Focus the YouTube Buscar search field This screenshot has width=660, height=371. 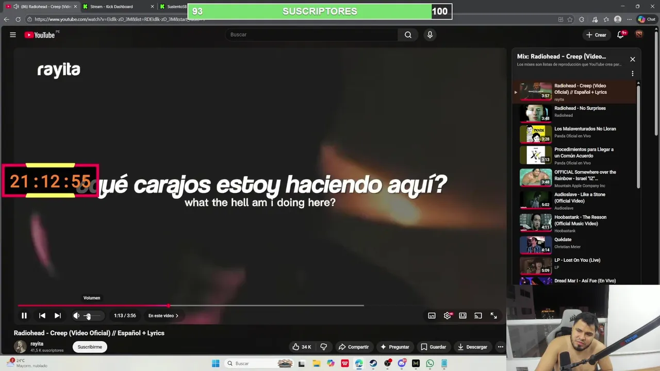(x=312, y=35)
